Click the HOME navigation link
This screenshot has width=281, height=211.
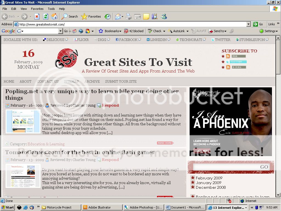(9, 81)
